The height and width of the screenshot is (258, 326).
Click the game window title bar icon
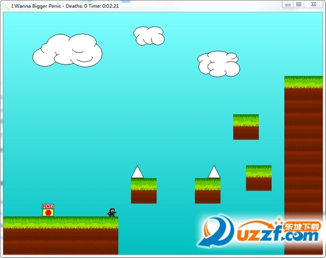[x=6, y=6]
